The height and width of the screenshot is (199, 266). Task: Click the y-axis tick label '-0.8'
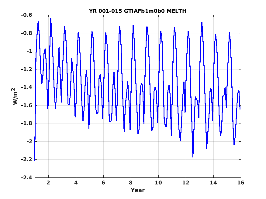27,33
